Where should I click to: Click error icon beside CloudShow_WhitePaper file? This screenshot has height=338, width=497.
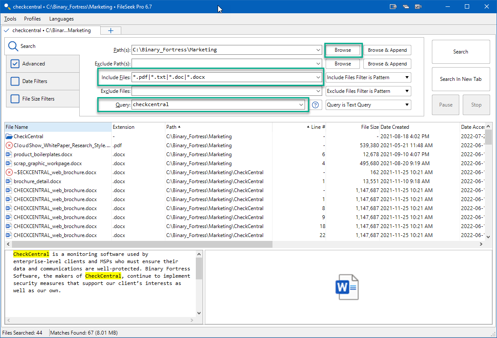9,145
